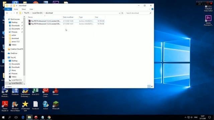This screenshot has height=120, width=214.
Task: Click This PC in the address bar
Action: point(27,13)
